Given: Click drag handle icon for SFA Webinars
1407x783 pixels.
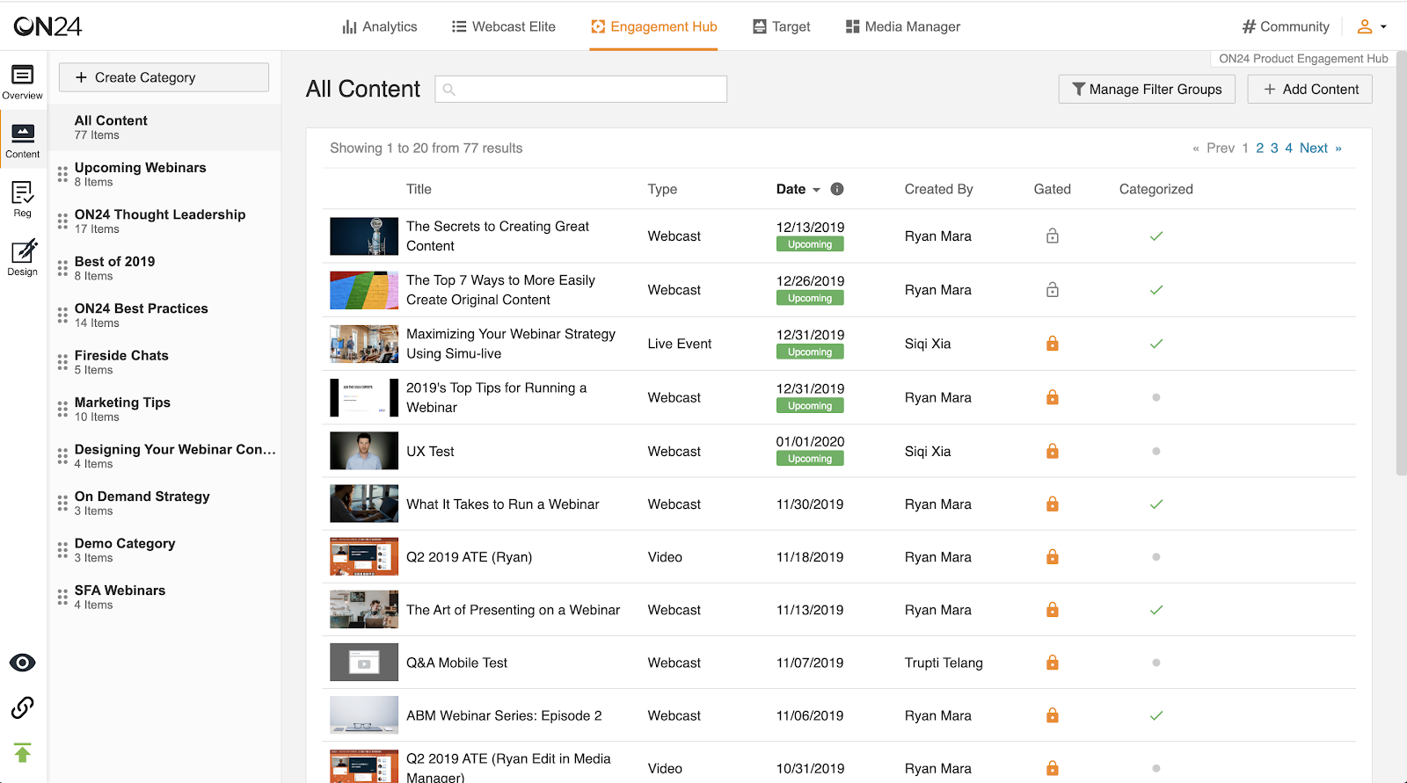Looking at the screenshot, I should (62, 597).
